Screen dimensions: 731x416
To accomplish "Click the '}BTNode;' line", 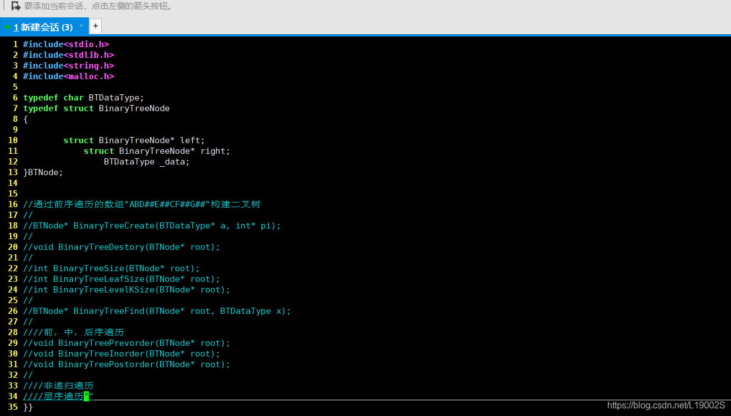I will coord(43,172).
